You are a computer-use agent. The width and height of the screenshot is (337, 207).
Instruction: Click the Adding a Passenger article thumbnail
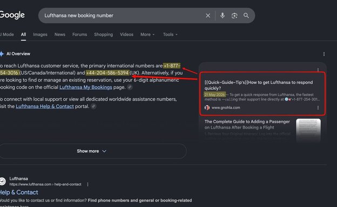[308, 130]
